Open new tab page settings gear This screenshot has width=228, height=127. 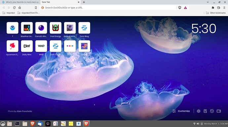199,111
